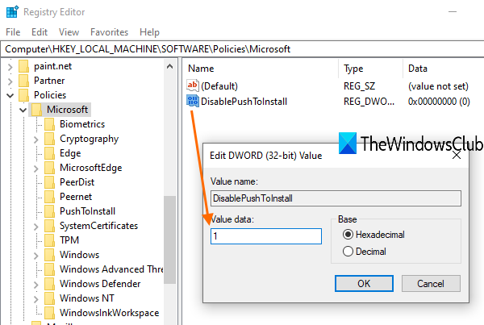The image size is (484, 325).
Task: Click the Registry Editor app icon in title bar
Action: point(13,12)
